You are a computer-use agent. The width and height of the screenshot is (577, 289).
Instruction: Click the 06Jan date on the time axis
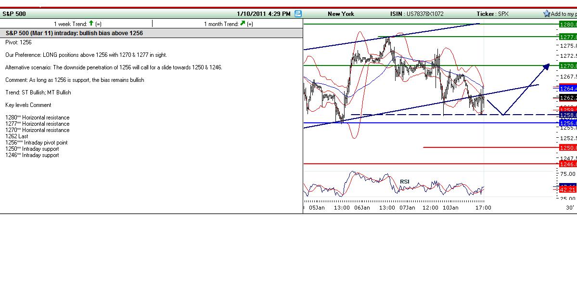point(362,208)
